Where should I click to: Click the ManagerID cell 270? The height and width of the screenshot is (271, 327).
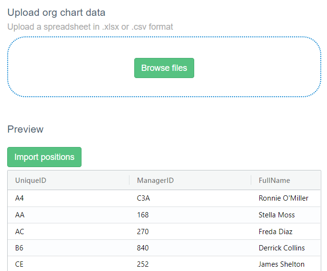(x=143, y=232)
